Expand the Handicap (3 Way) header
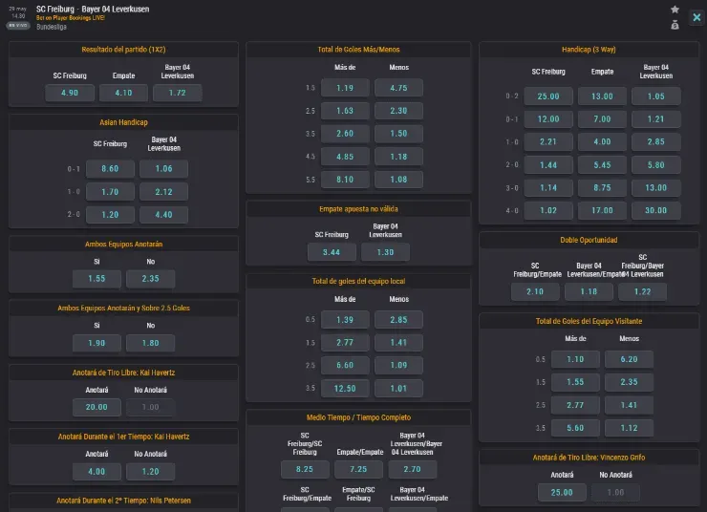Screen dimensions: 707x512 coord(589,49)
